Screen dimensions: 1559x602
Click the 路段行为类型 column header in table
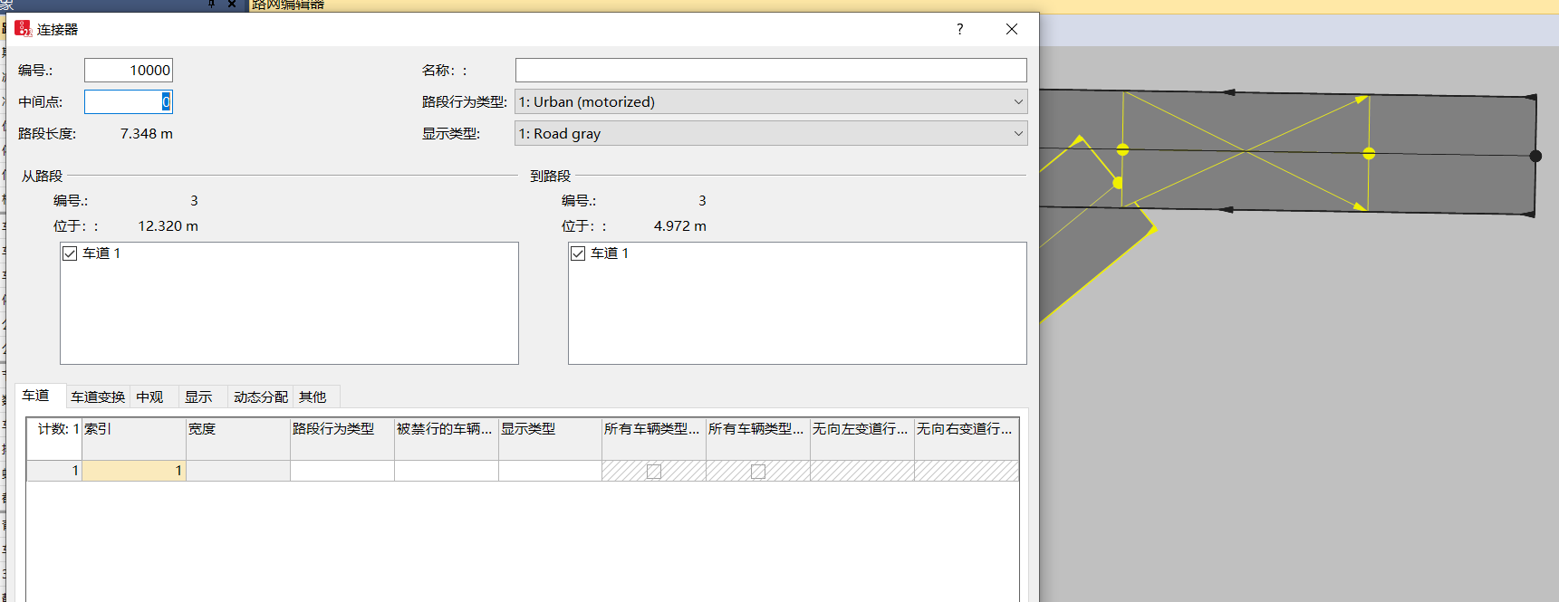coord(342,439)
